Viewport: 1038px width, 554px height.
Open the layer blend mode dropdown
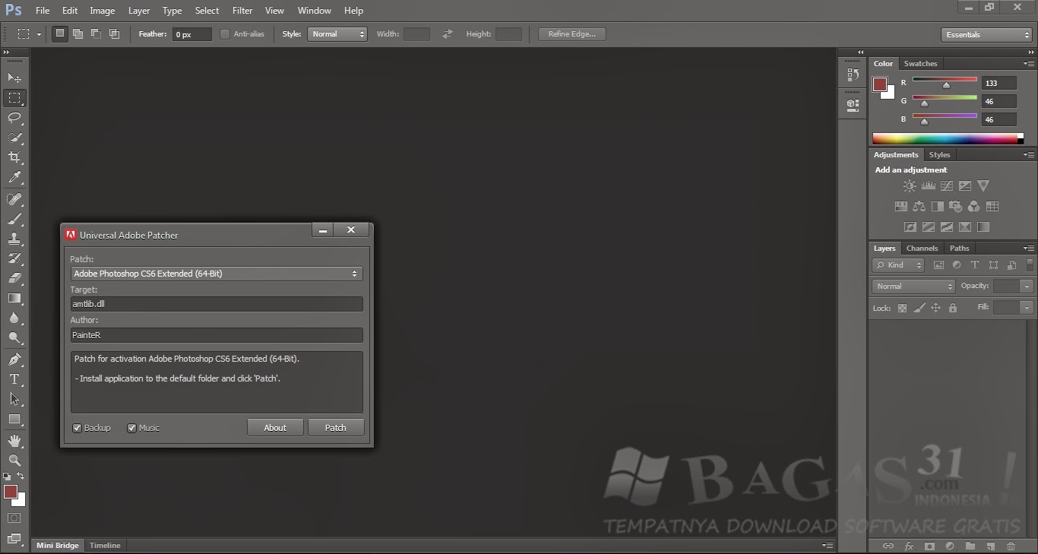[913, 286]
